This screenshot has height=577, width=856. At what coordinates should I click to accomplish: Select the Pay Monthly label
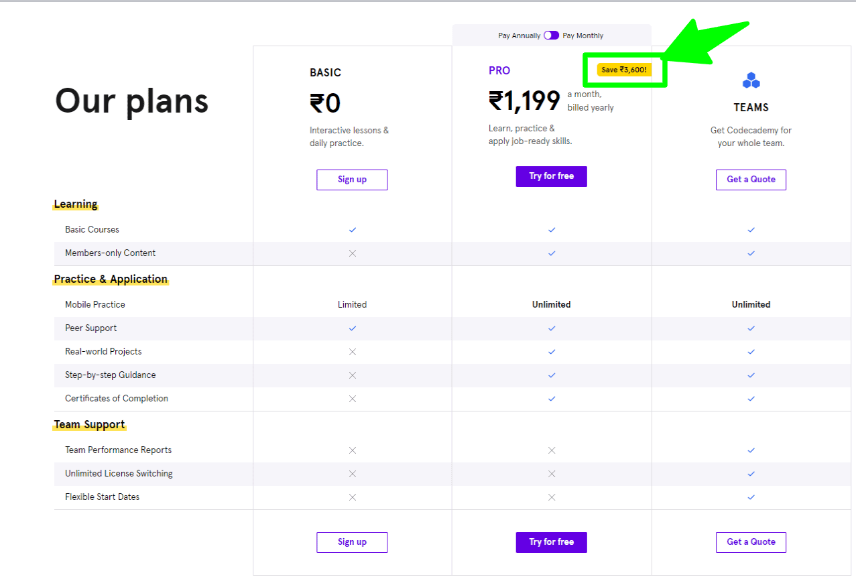pos(583,36)
